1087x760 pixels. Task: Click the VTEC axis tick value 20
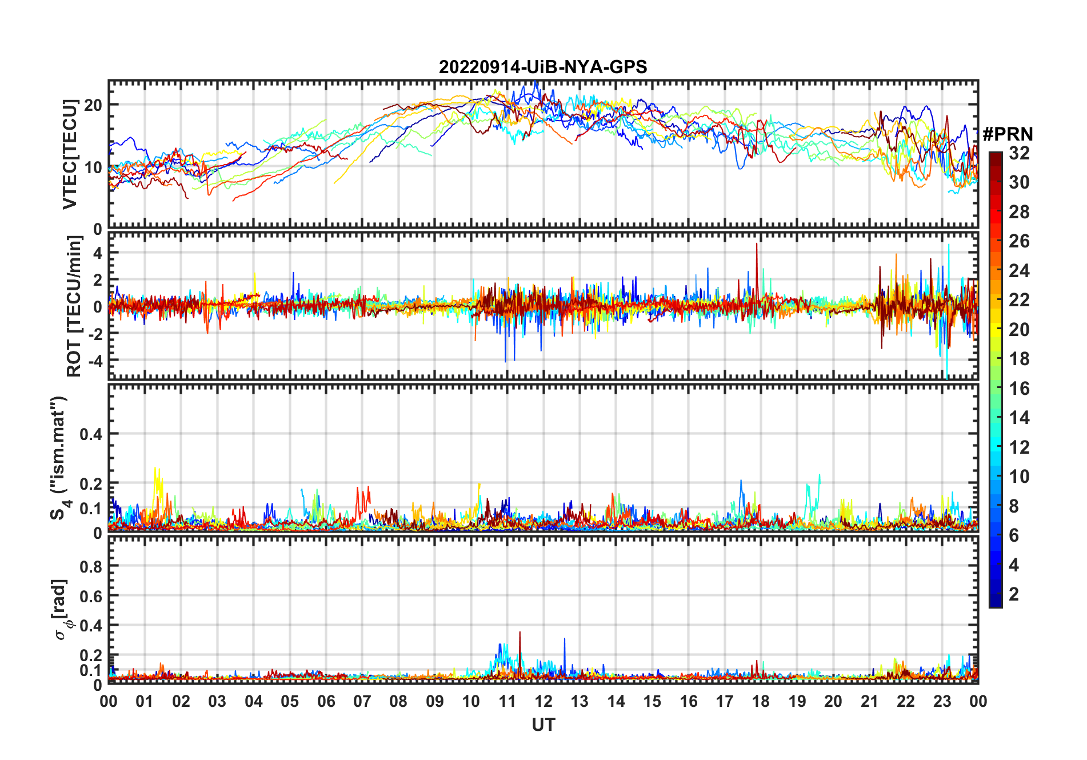[x=93, y=105]
